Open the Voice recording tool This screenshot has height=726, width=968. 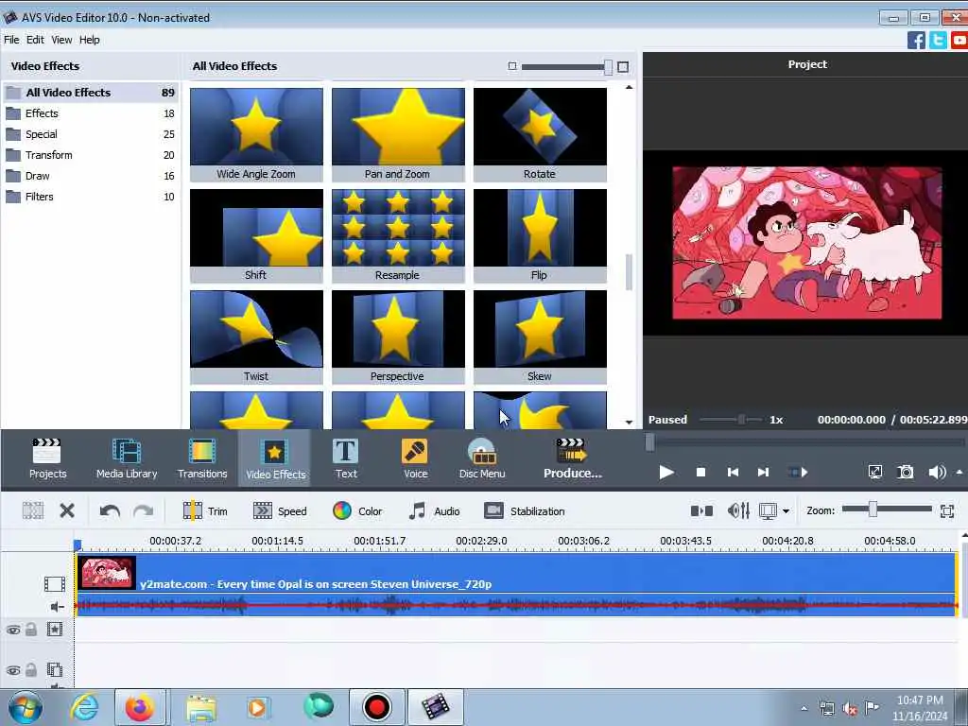pyautogui.click(x=416, y=458)
